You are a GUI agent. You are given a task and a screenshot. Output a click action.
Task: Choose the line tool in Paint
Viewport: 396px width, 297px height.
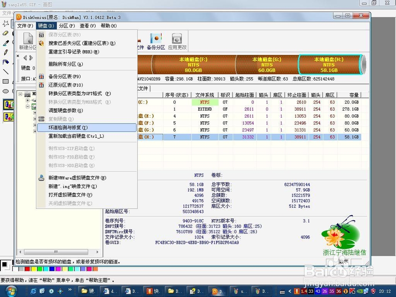coord(6,71)
